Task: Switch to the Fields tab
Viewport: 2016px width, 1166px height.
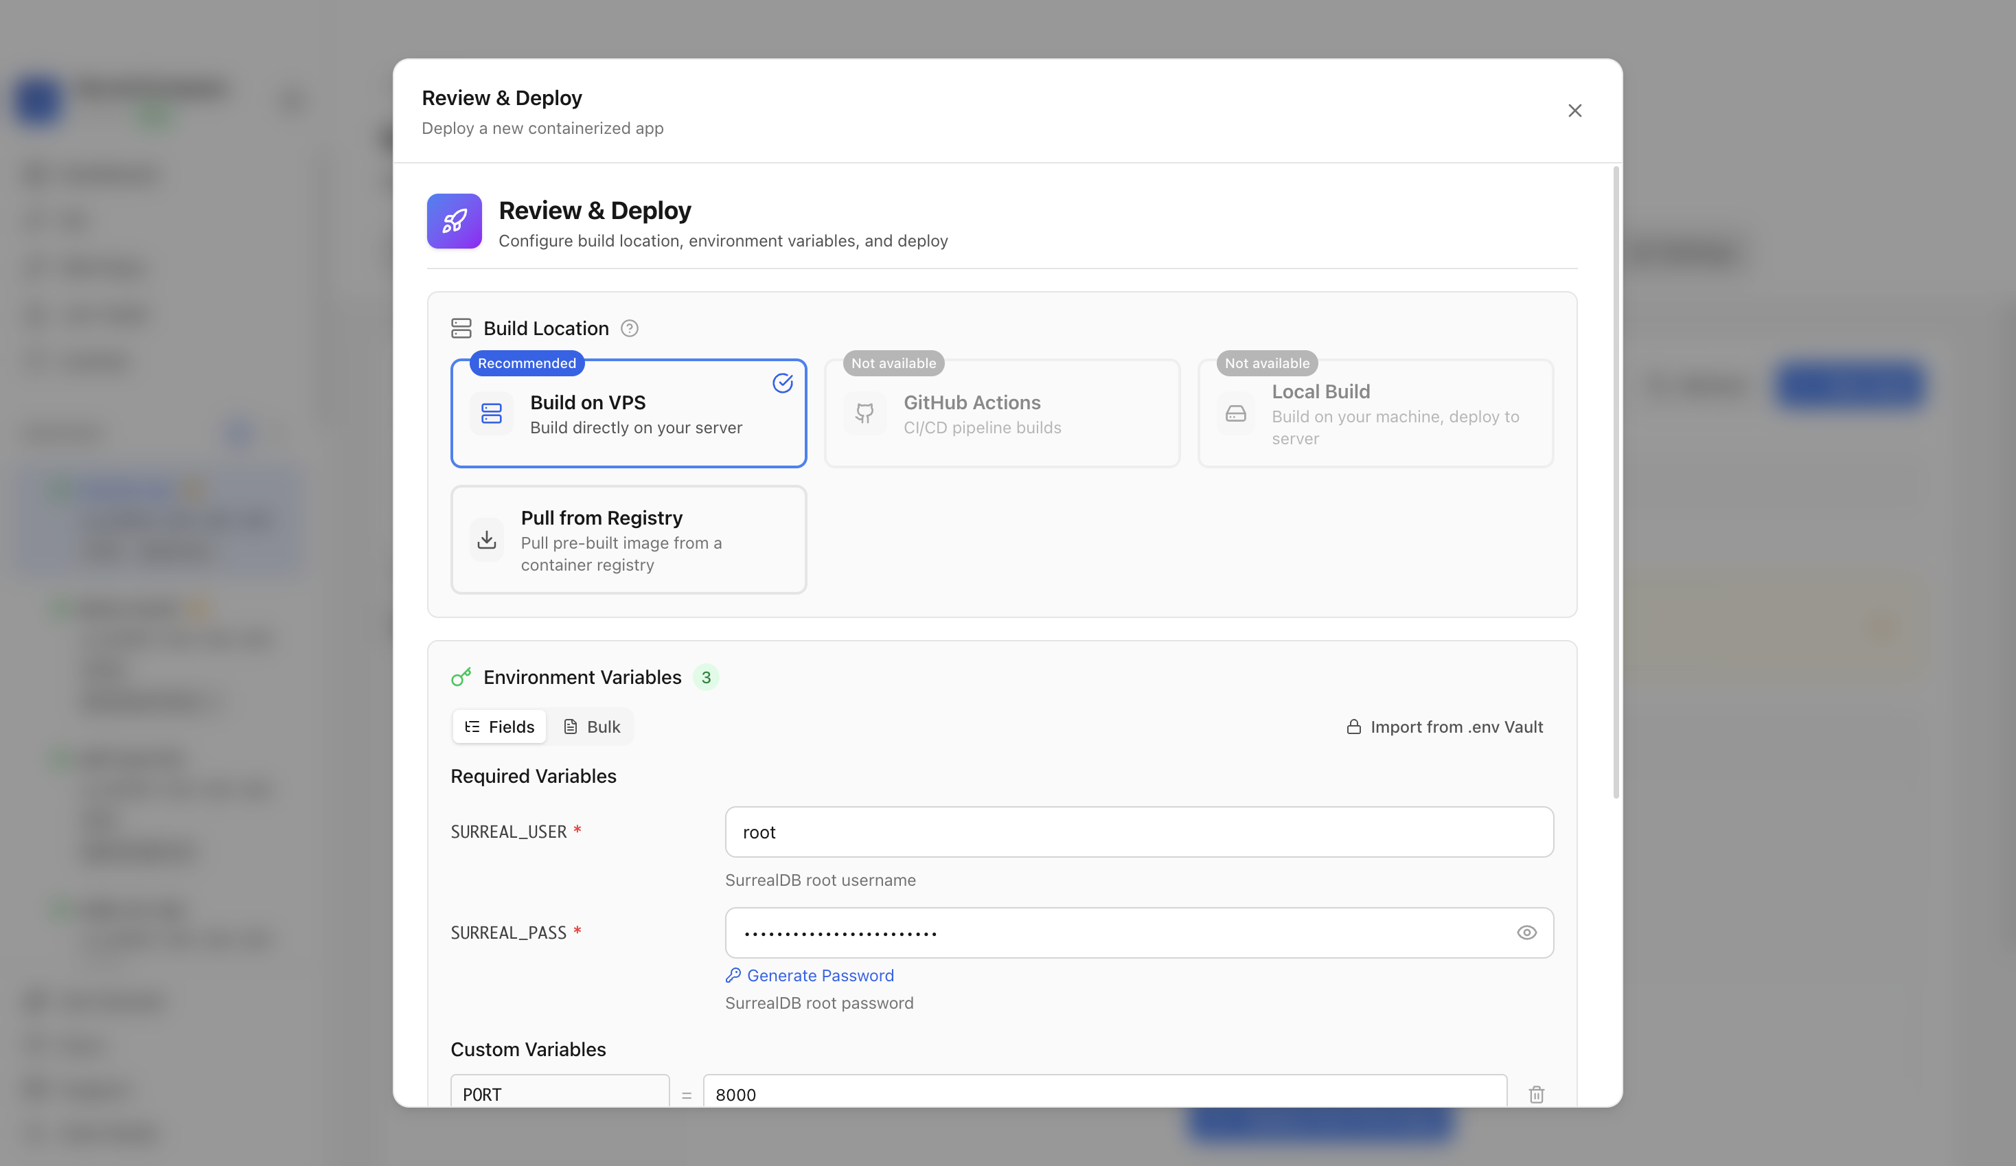Action: (x=499, y=727)
